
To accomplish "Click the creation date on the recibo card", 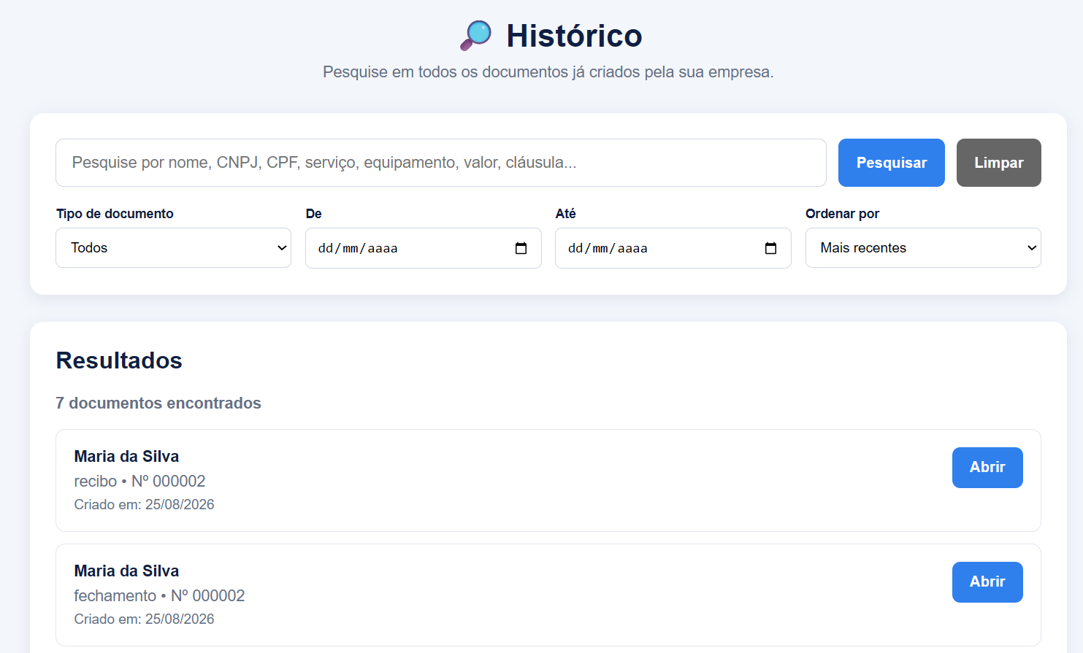I will point(144,505).
